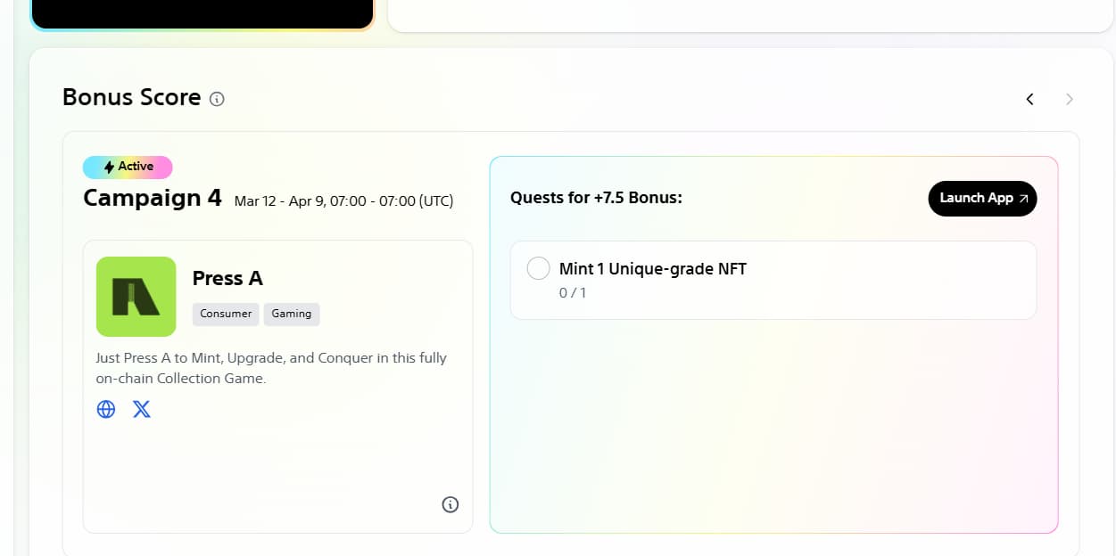Open Press A's X (Twitter) profile icon
The width and height of the screenshot is (1116, 556).
point(142,409)
